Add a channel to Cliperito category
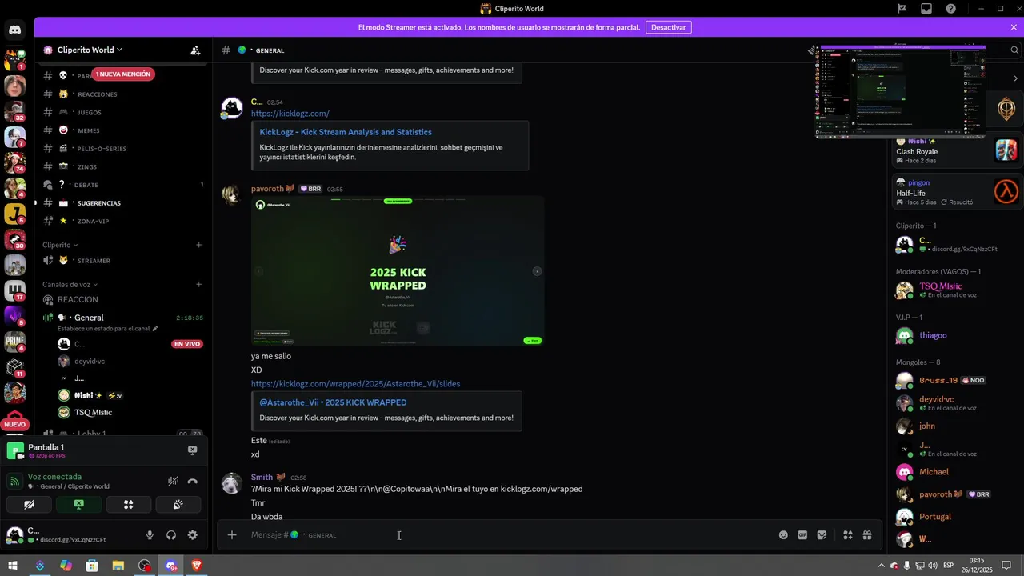The width and height of the screenshot is (1024, 576). (x=198, y=245)
